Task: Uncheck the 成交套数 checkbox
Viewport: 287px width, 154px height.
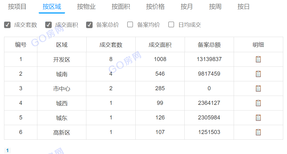Action: [8, 25]
